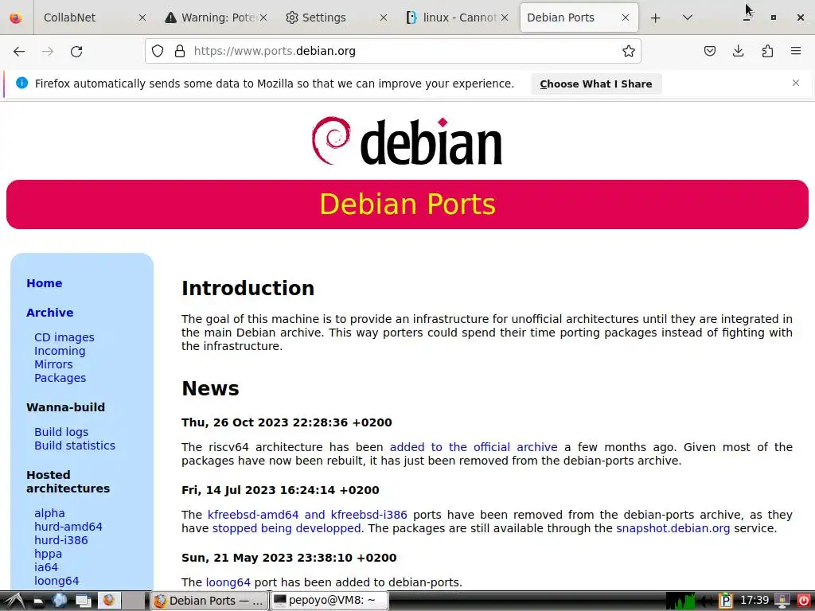The height and width of the screenshot is (611, 815).
Task: Launch Firefox from taskbar launcher
Action: pyautogui.click(x=108, y=600)
